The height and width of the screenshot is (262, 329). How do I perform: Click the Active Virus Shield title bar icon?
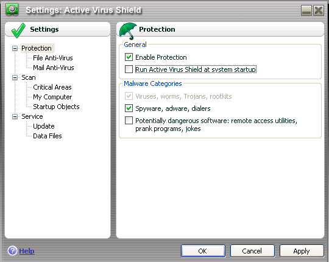[x=12, y=10]
